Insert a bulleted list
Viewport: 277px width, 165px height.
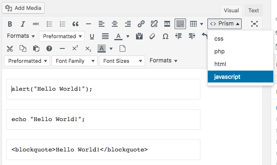tap(49, 24)
